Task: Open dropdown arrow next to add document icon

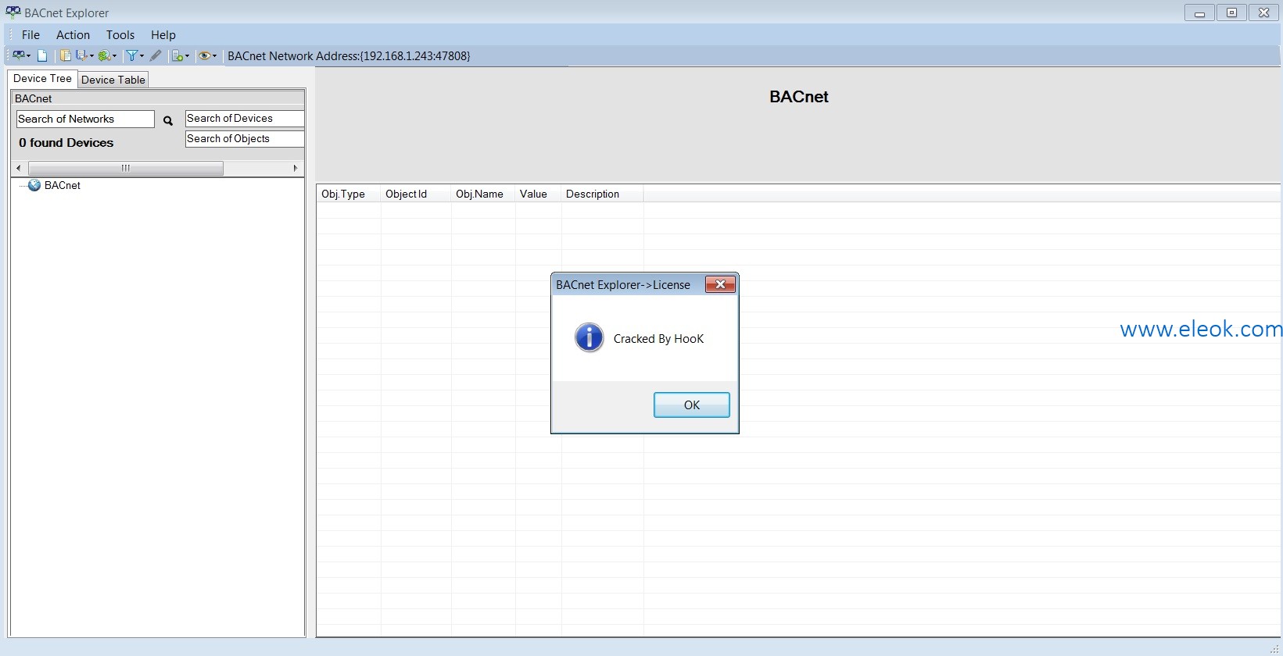Action: coord(187,56)
